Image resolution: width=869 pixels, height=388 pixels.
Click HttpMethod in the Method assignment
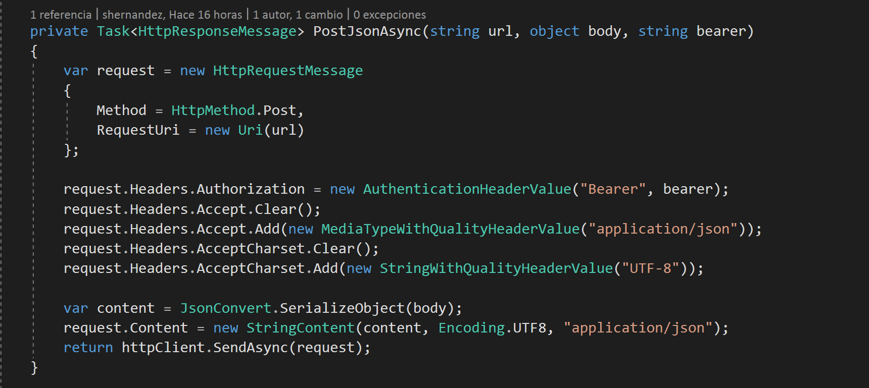click(x=213, y=110)
